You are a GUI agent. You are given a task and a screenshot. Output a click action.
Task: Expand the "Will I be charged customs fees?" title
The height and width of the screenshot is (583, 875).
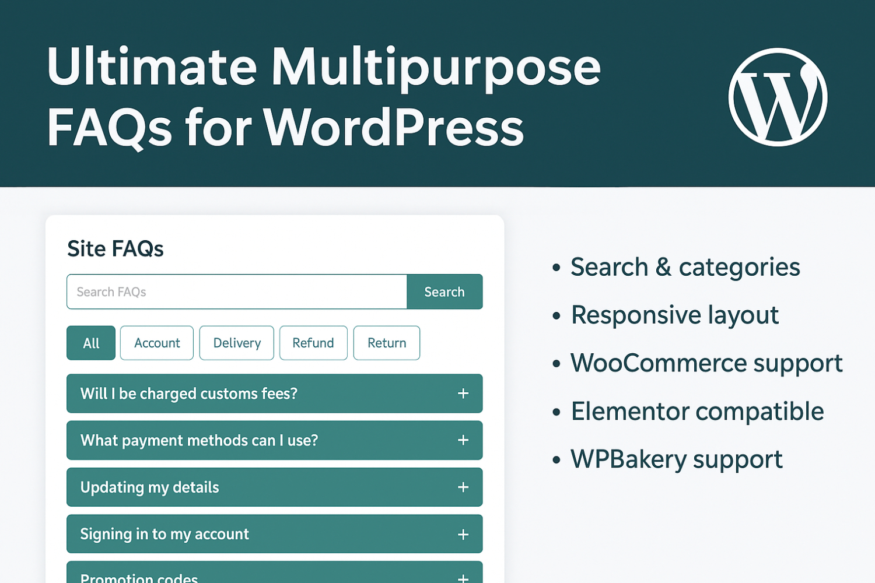189,394
